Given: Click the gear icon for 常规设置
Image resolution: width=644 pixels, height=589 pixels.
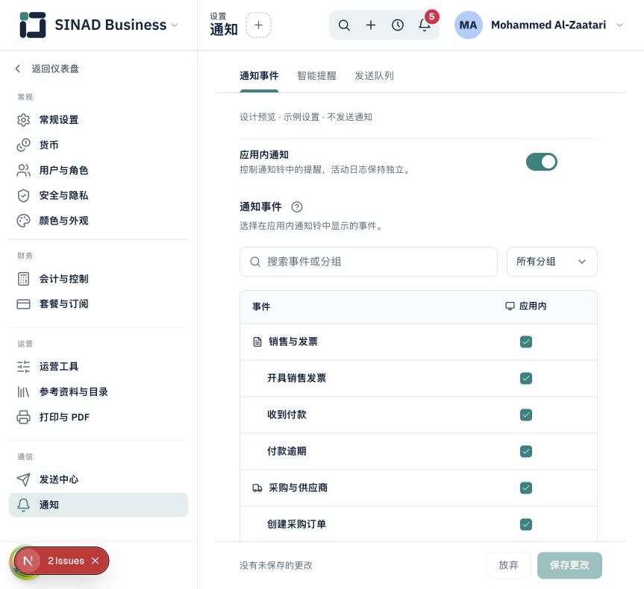Looking at the screenshot, I should coord(23,120).
